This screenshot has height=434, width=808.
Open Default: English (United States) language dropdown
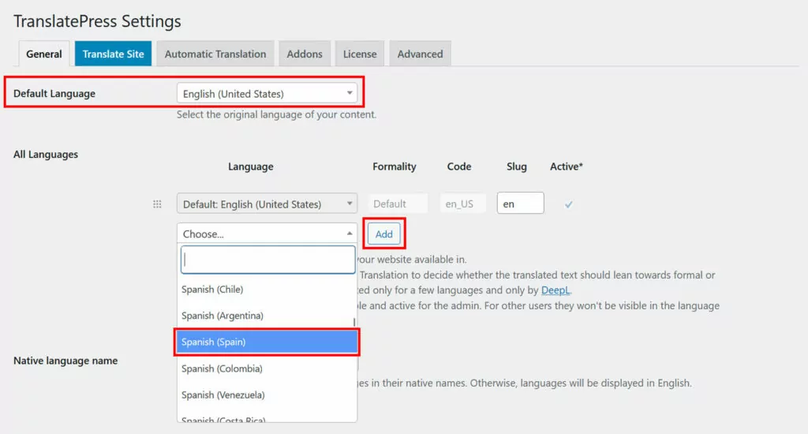click(x=267, y=204)
